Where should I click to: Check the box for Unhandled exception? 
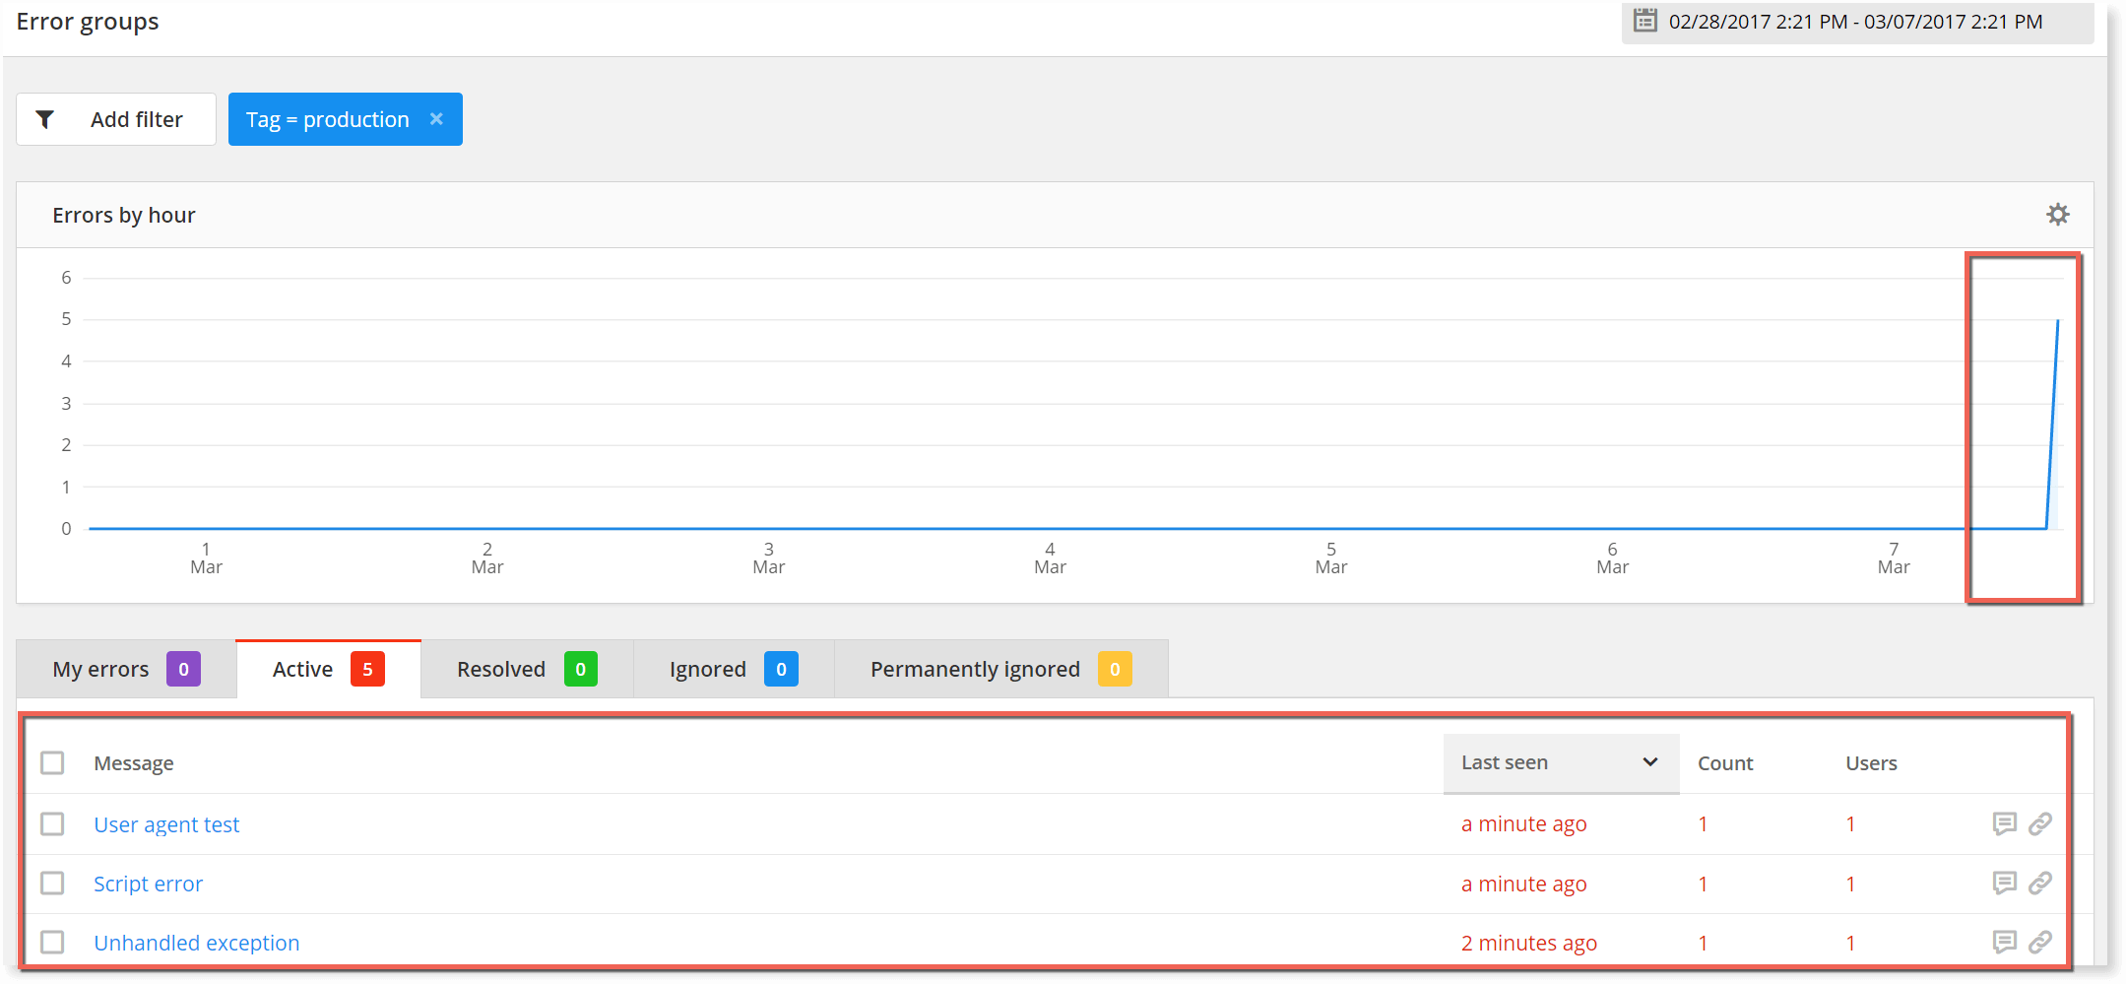click(x=52, y=942)
